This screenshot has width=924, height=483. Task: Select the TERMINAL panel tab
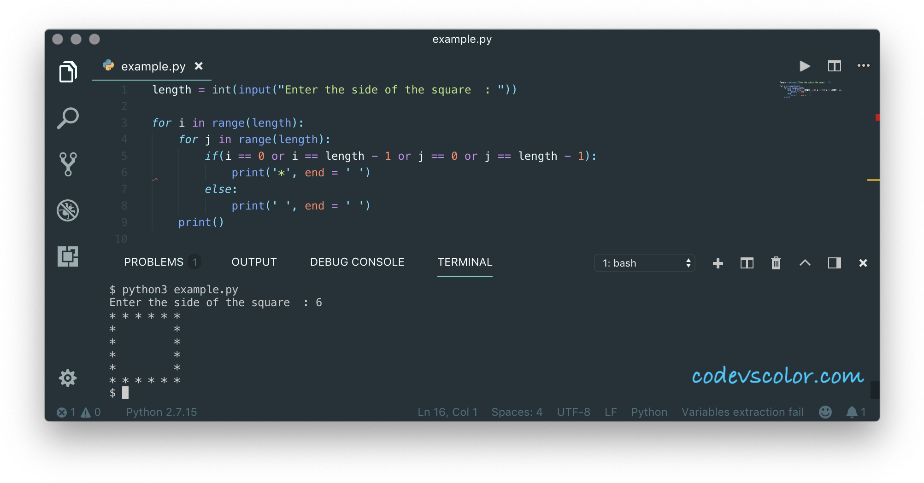tap(465, 262)
